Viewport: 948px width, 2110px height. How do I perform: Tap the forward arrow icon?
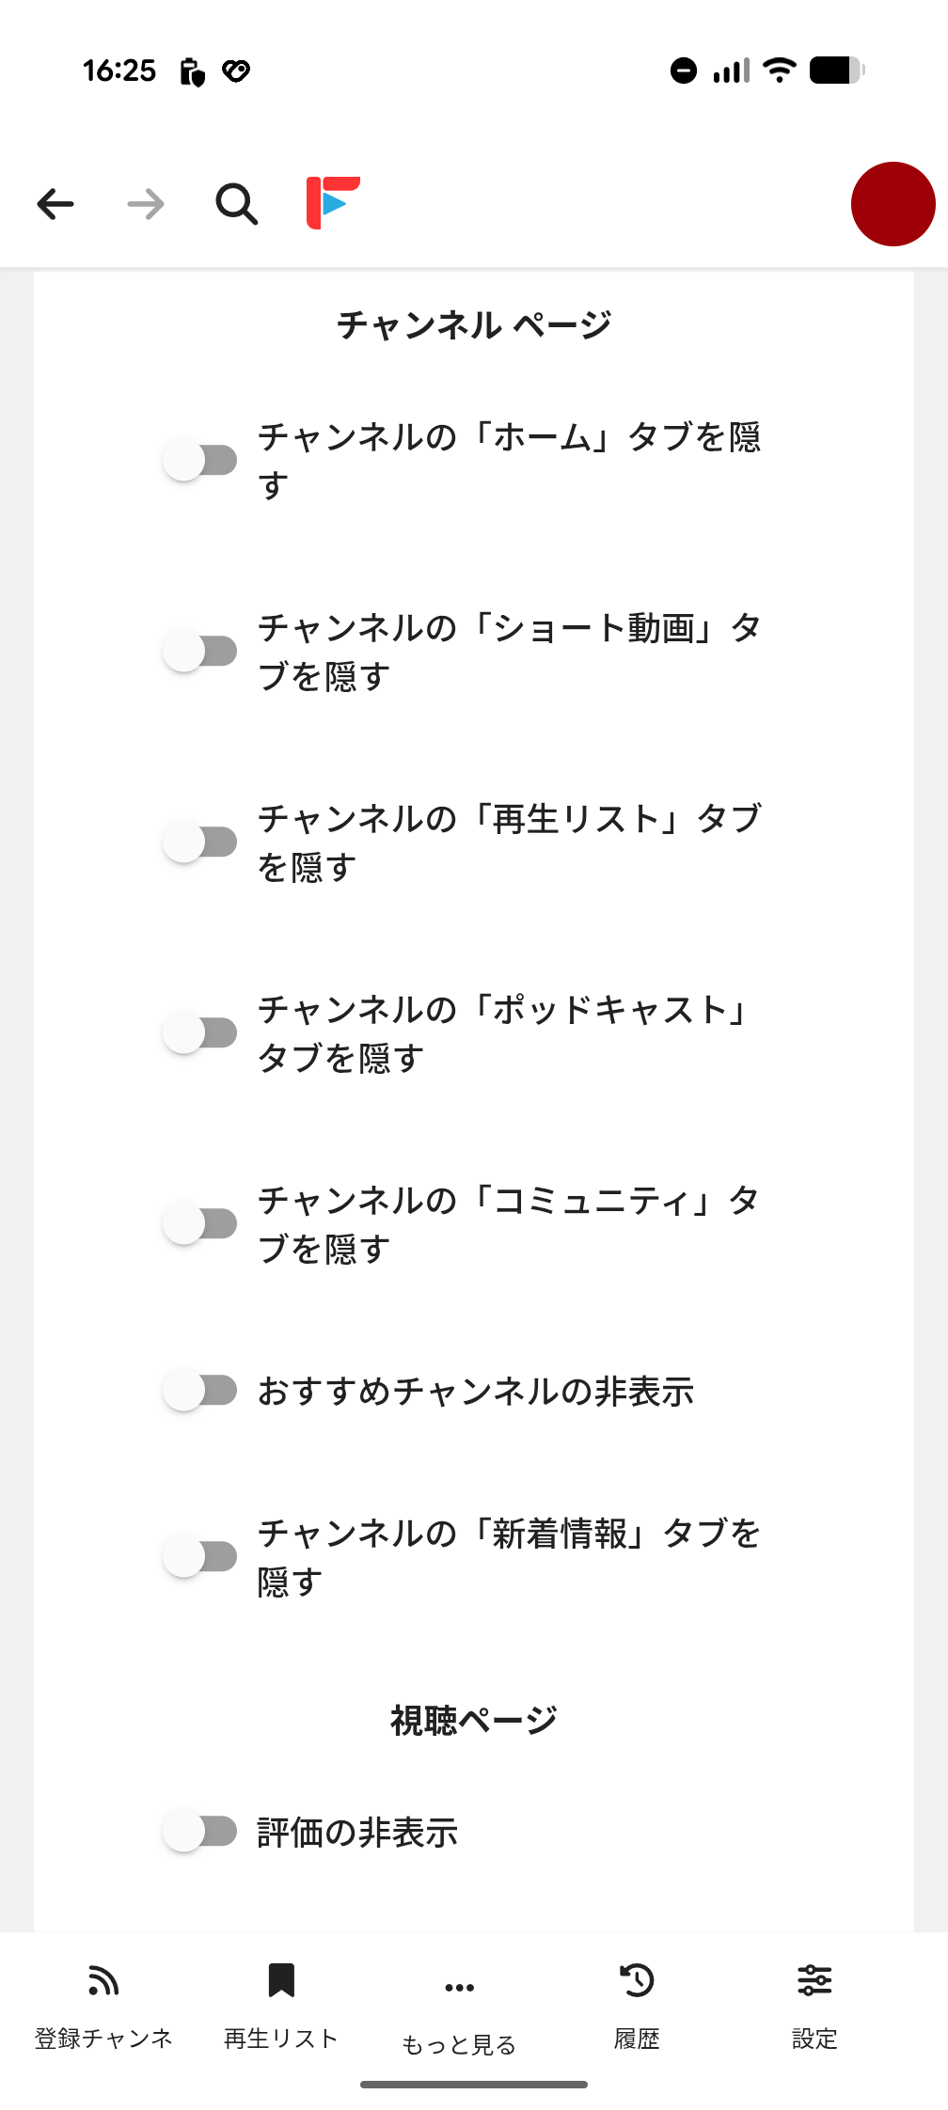(146, 204)
